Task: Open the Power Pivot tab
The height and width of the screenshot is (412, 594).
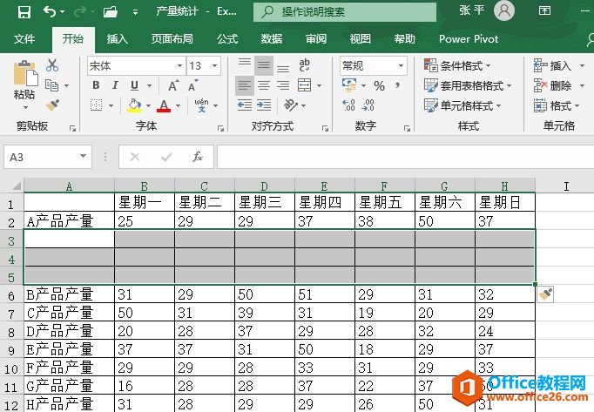Action: [x=469, y=38]
